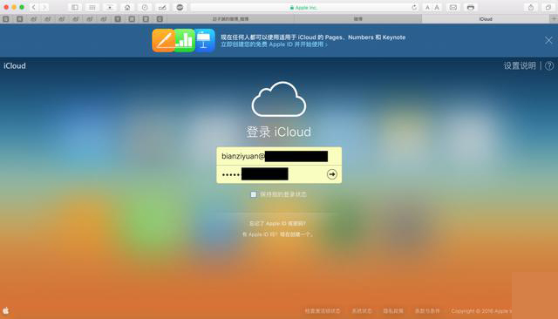Viewport: 558px width, 319px height.
Task: Click the Keynote app icon in banner
Action: coord(204,41)
